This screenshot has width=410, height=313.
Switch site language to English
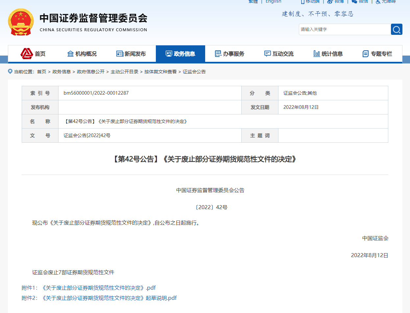pos(273,2)
